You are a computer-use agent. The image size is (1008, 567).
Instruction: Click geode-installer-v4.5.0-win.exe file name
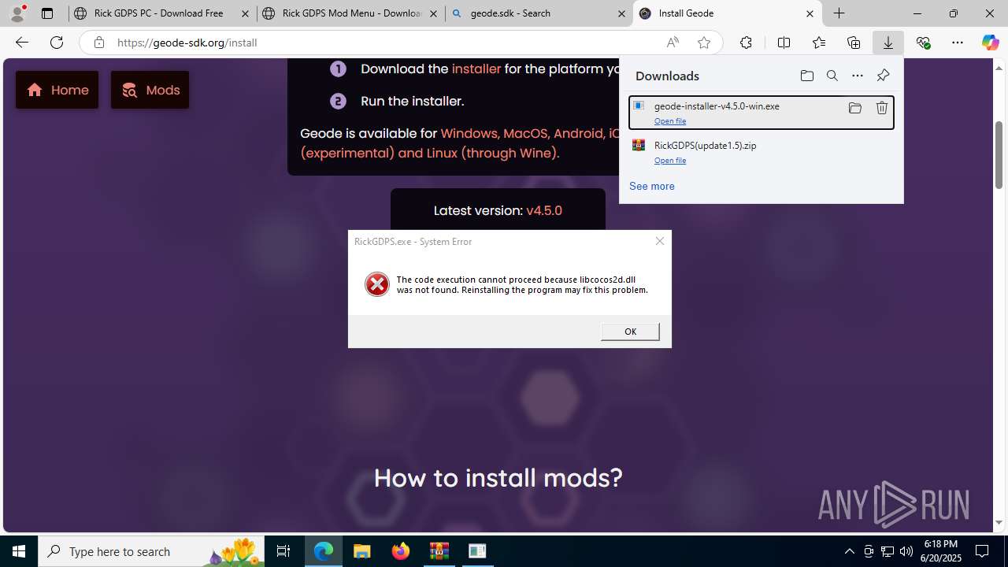717,106
